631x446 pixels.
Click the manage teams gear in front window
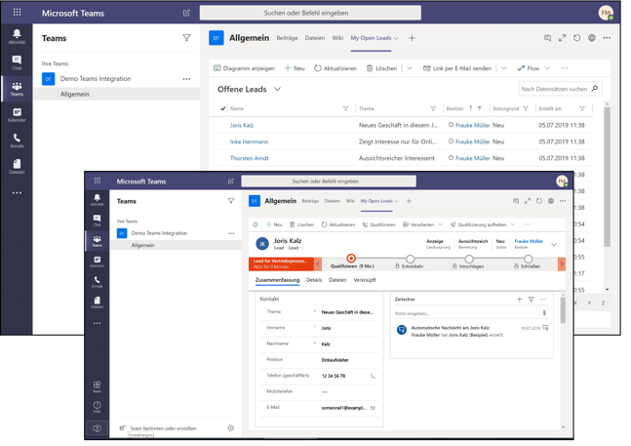(230, 427)
